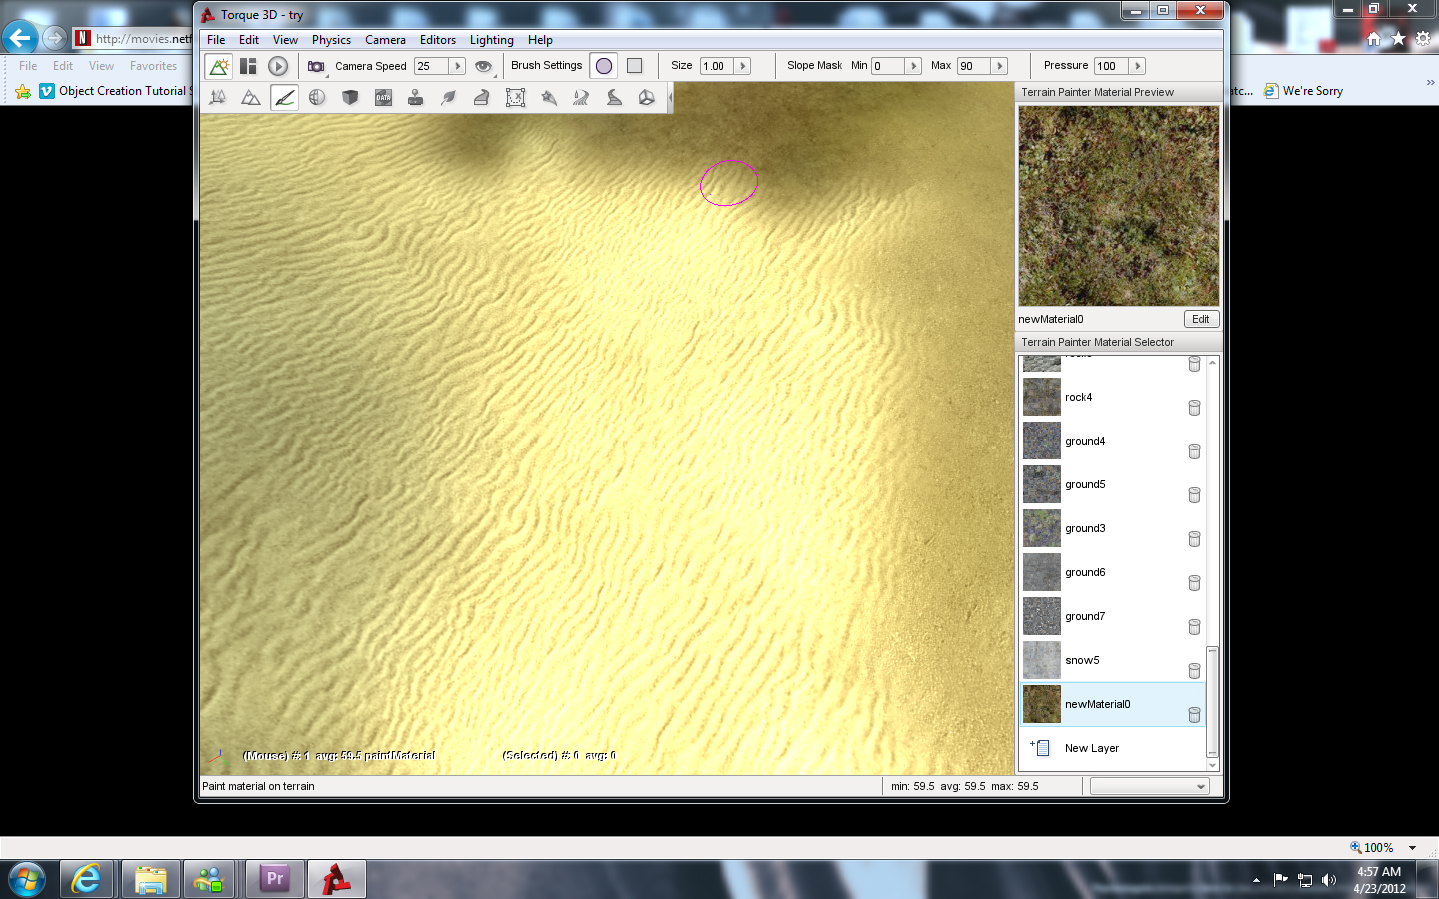Add a New Layer to materials
The width and height of the screenshot is (1439, 899).
[1091, 748]
